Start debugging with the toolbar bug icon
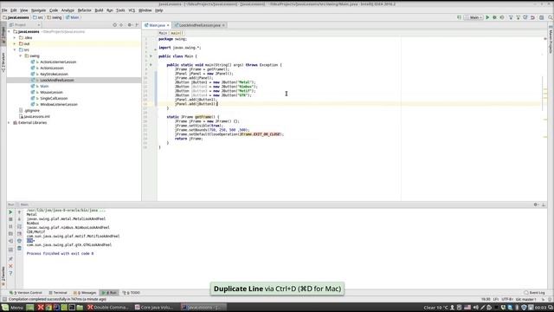554x312 pixels. click(494, 17)
